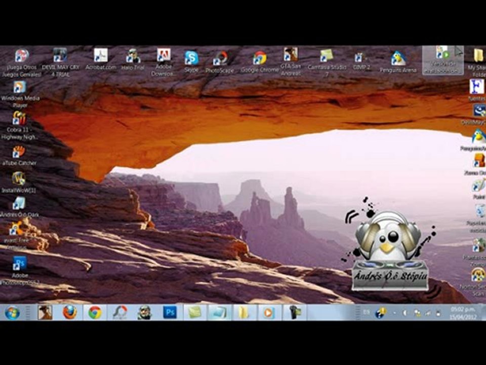Select the GTA San Andreas desktop shortcut
486x365 pixels.
291,61
